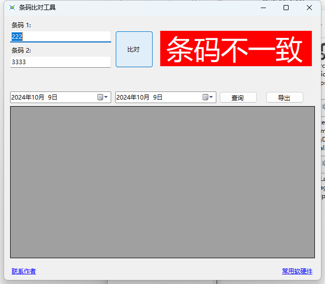
Task: Follow the 常用软硬件 link
Action: point(297,271)
